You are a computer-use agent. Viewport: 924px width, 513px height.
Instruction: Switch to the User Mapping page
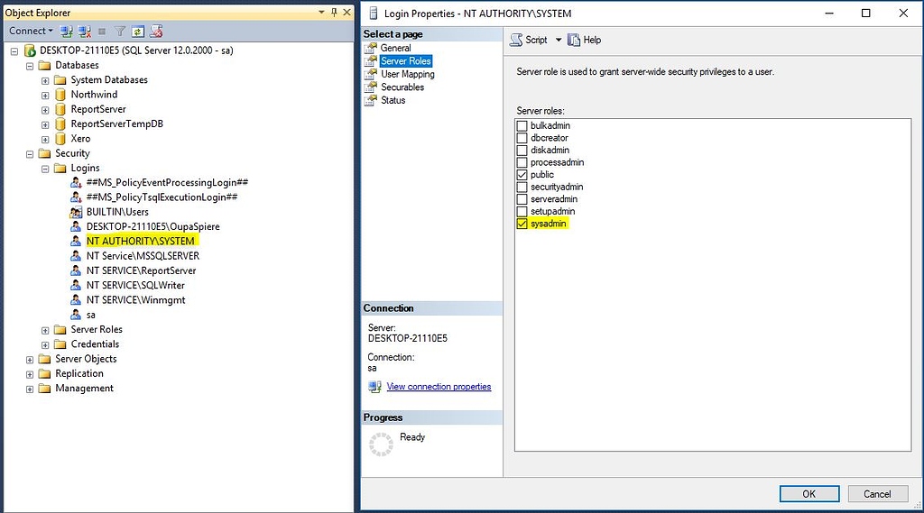[407, 74]
